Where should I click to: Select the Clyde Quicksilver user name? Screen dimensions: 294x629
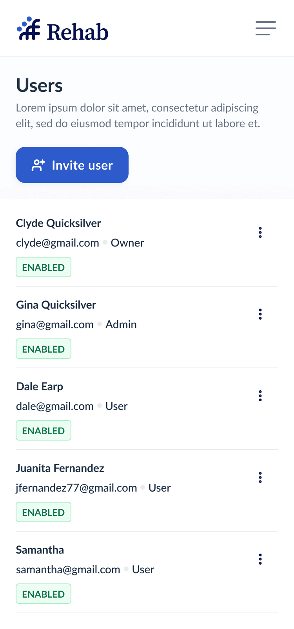pos(58,223)
